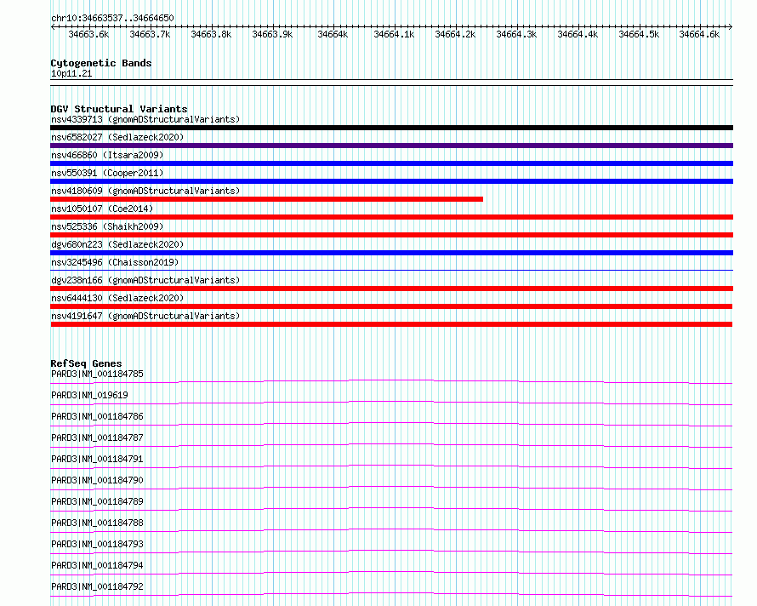
Task: Click the 34664.6k ruler tick label
Action: click(699, 34)
